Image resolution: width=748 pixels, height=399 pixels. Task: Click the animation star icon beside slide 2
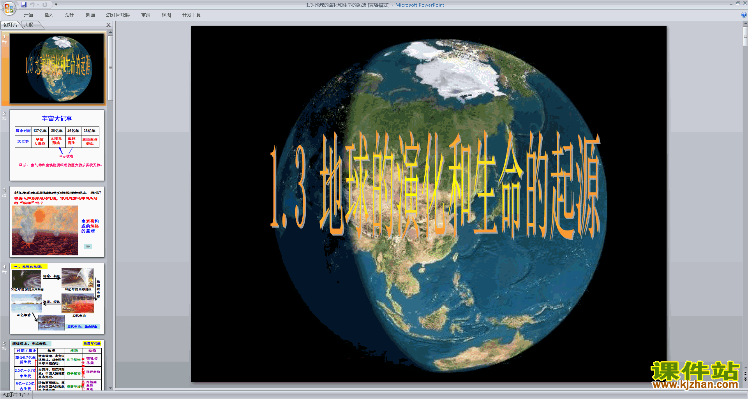(x=4, y=118)
